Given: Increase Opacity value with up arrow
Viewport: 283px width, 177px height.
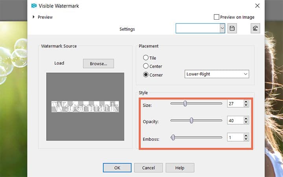Looking at the screenshot, I should pos(246,119).
